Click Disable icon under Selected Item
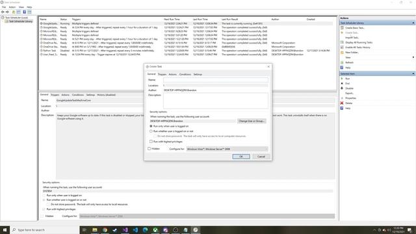Viewport: 416px width, 234px height. tap(342, 88)
